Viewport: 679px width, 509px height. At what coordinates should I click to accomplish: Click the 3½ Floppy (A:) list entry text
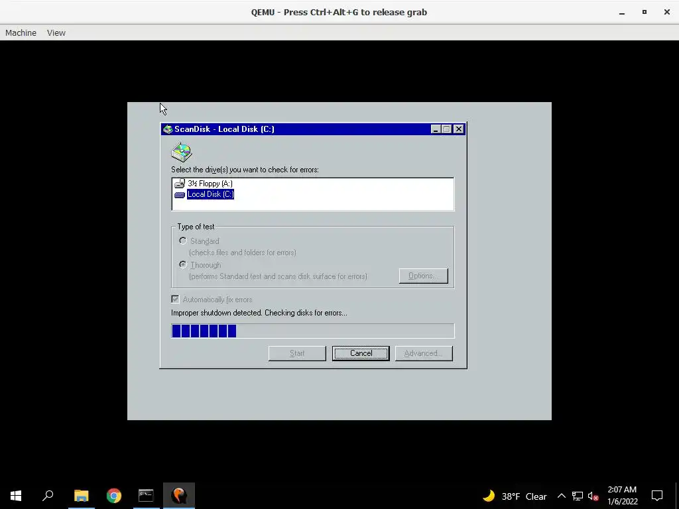(210, 184)
